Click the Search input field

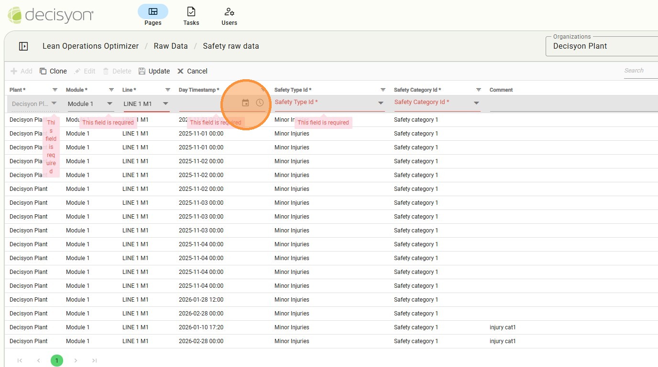click(640, 71)
